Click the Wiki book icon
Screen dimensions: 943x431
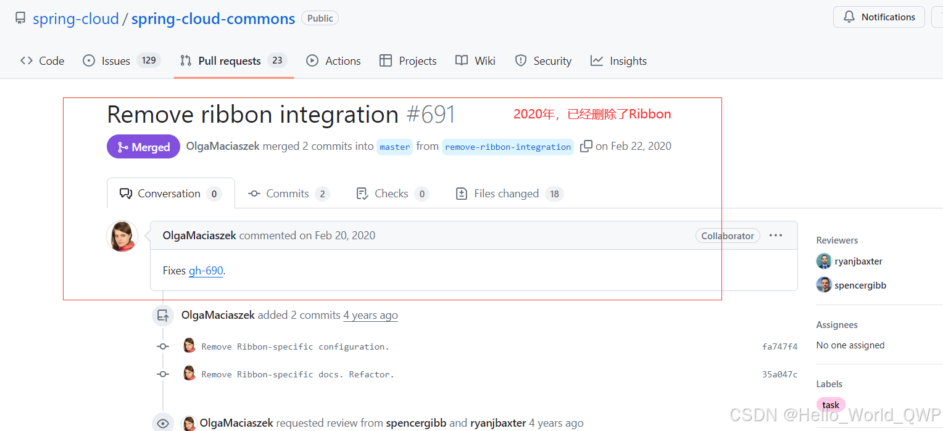click(462, 60)
